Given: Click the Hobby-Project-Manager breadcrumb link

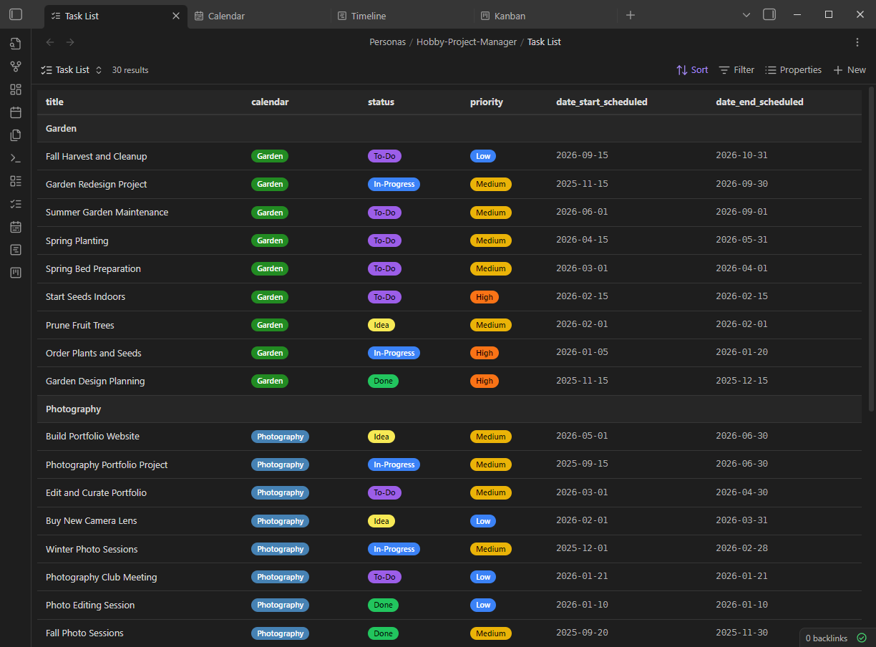Looking at the screenshot, I should pos(466,42).
